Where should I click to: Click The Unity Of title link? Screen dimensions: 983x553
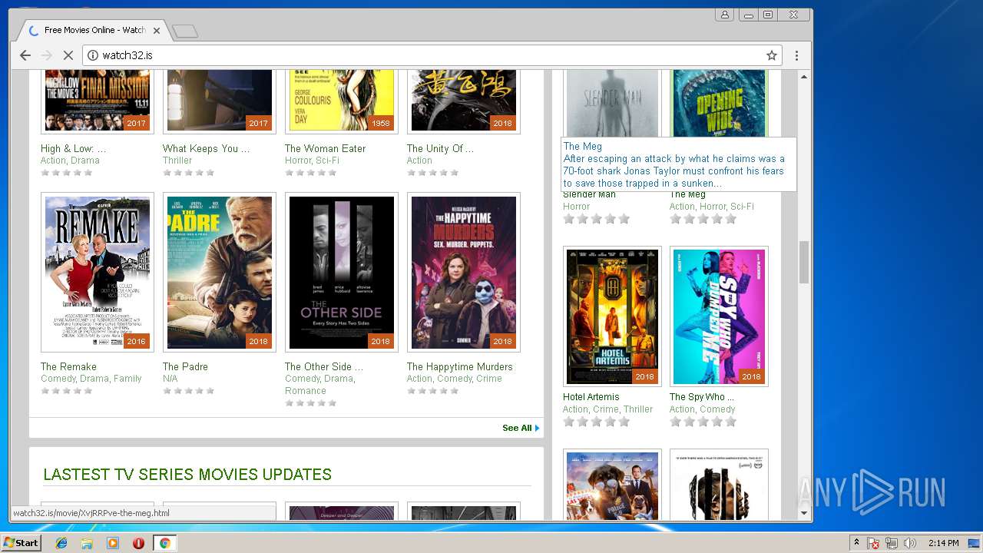pos(440,148)
